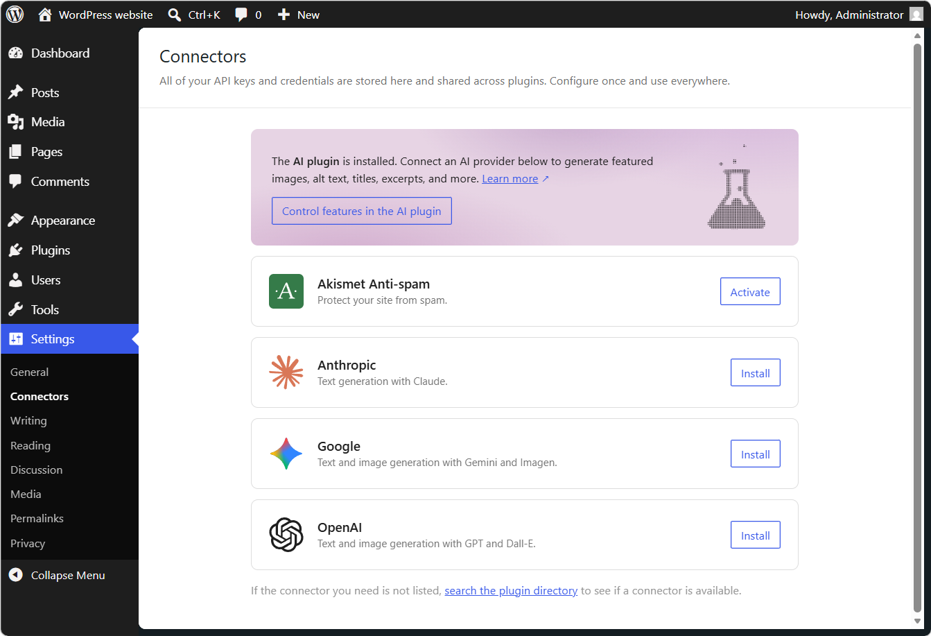
Task: Open Writing settings submenu
Action: (28, 421)
